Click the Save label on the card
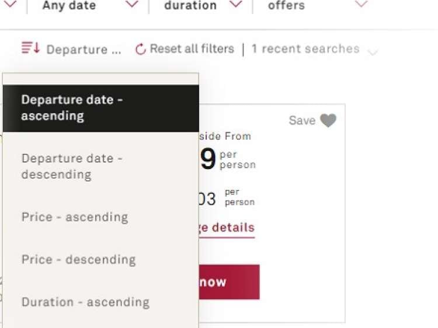 (x=302, y=121)
